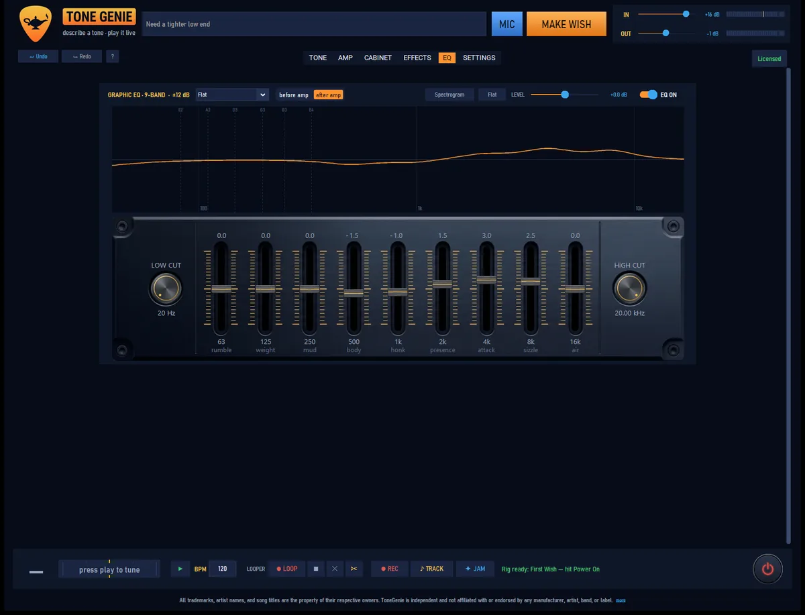Click the 250 Hz mud fader handle
Viewport: 805px width, 615px height.
(x=309, y=289)
